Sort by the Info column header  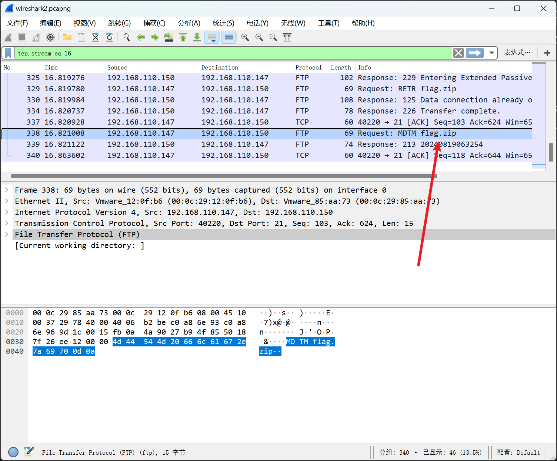tap(443, 67)
